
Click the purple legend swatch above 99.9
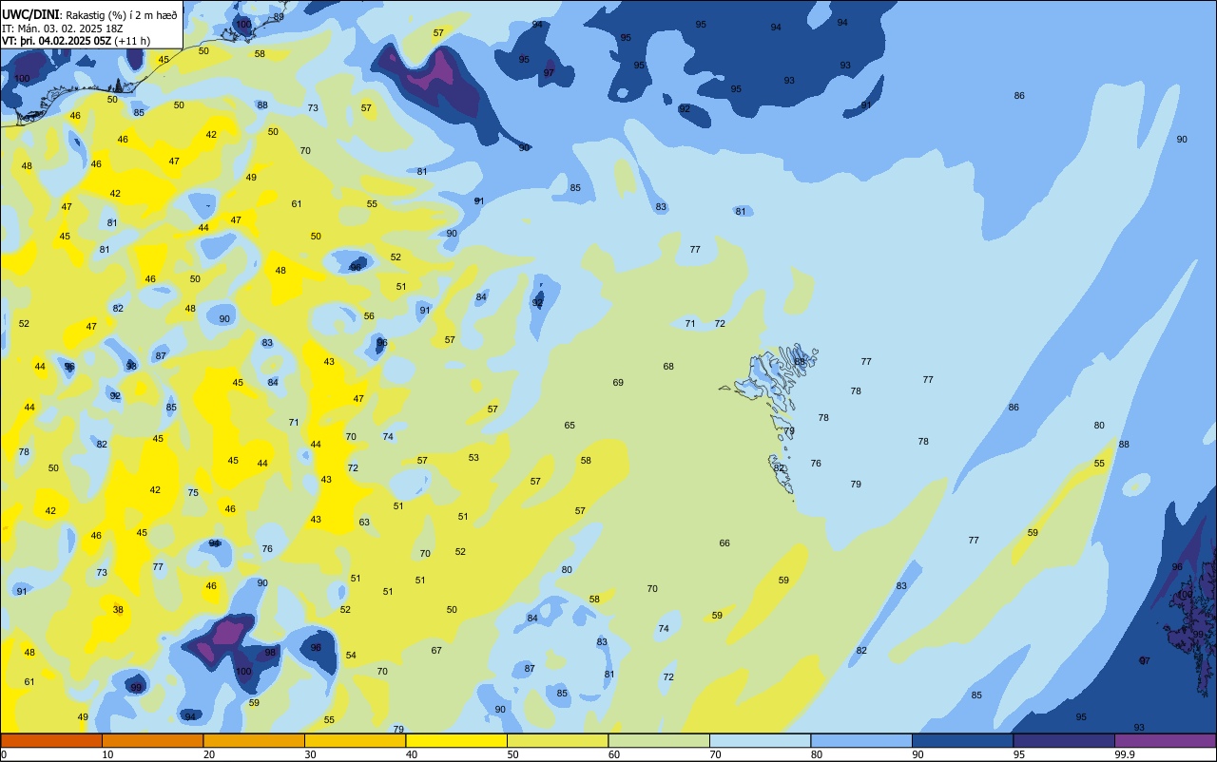[1165, 740]
